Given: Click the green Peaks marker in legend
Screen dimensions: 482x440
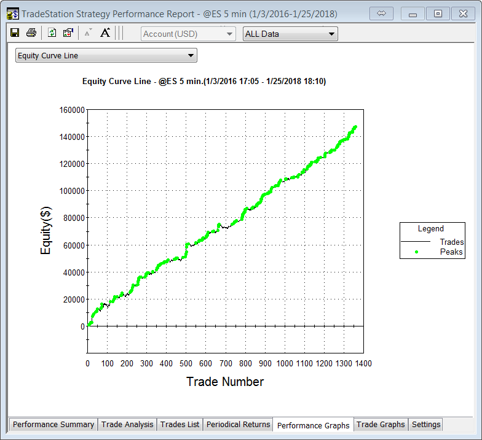Looking at the screenshot, I should coord(416,252).
